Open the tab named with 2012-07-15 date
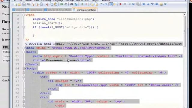This screenshot has height=108, width=192. 58,10
